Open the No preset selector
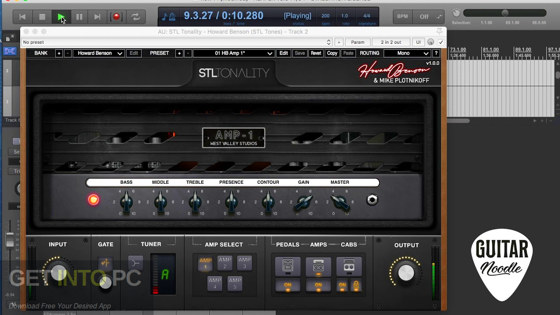This screenshot has width=560, height=315. pos(177,42)
